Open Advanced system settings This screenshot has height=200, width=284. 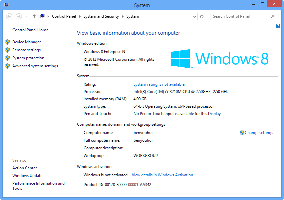pyautogui.click(x=35, y=66)
